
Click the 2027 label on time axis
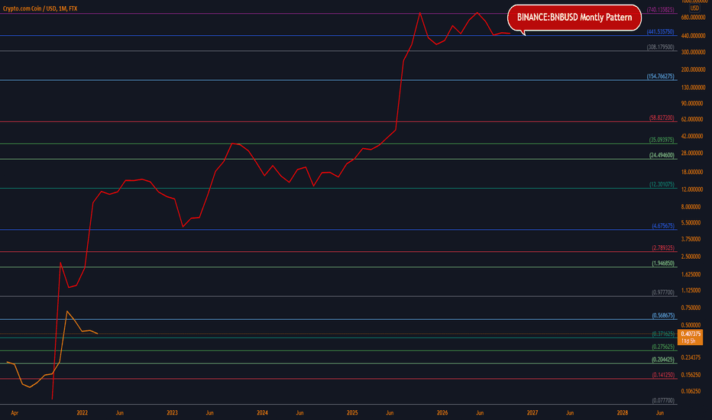[532, 412]
